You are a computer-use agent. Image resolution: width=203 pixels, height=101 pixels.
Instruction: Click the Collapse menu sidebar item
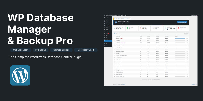(x=107, y=45)
